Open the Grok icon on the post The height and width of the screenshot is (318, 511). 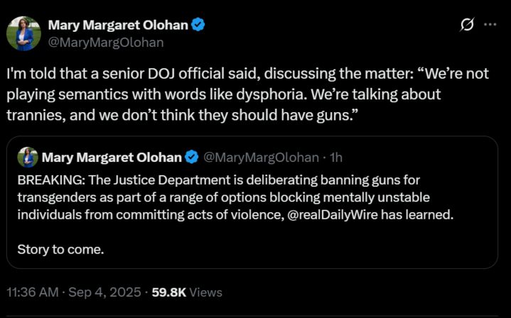[x=467, y=25]
